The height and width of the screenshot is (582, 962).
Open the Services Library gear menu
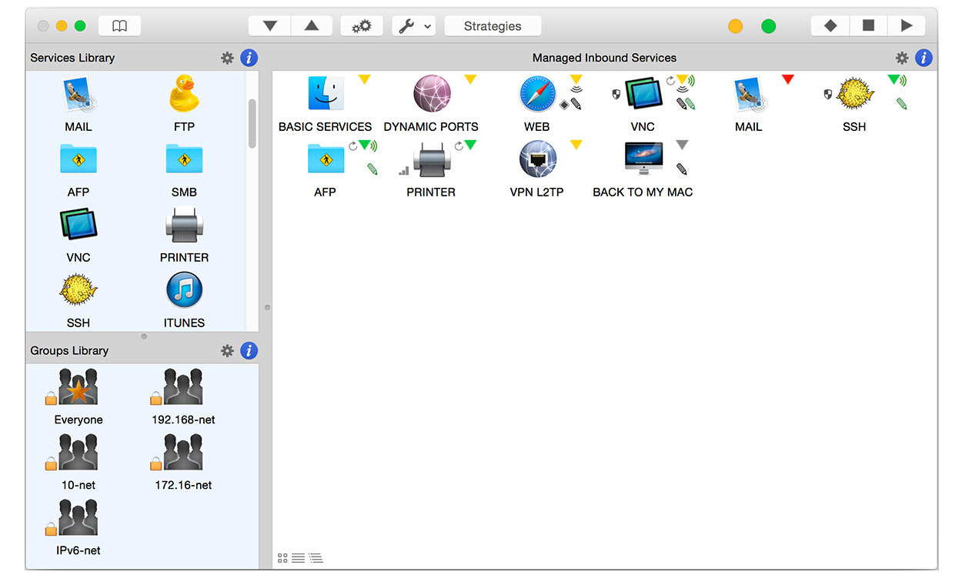(x=227, y=58)
